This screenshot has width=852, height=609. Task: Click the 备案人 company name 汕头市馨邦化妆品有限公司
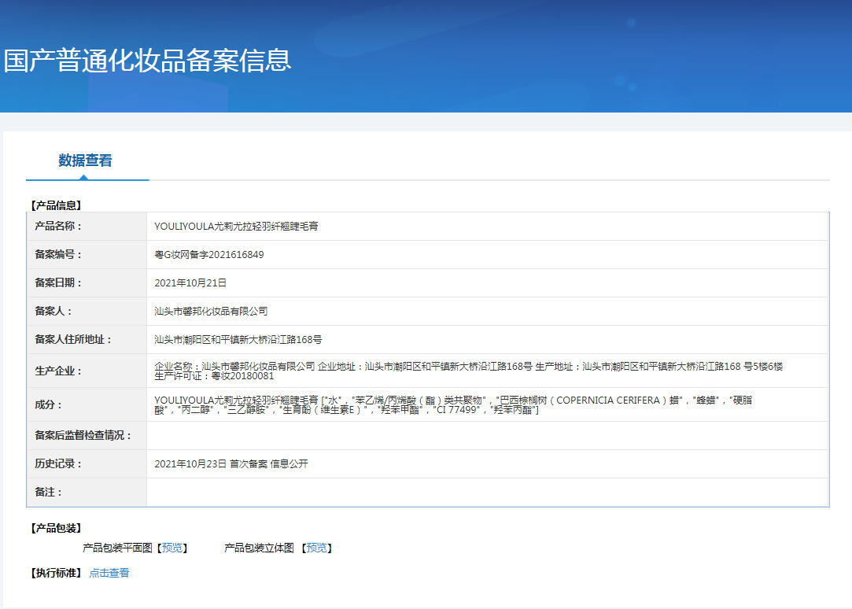point(211,311)
